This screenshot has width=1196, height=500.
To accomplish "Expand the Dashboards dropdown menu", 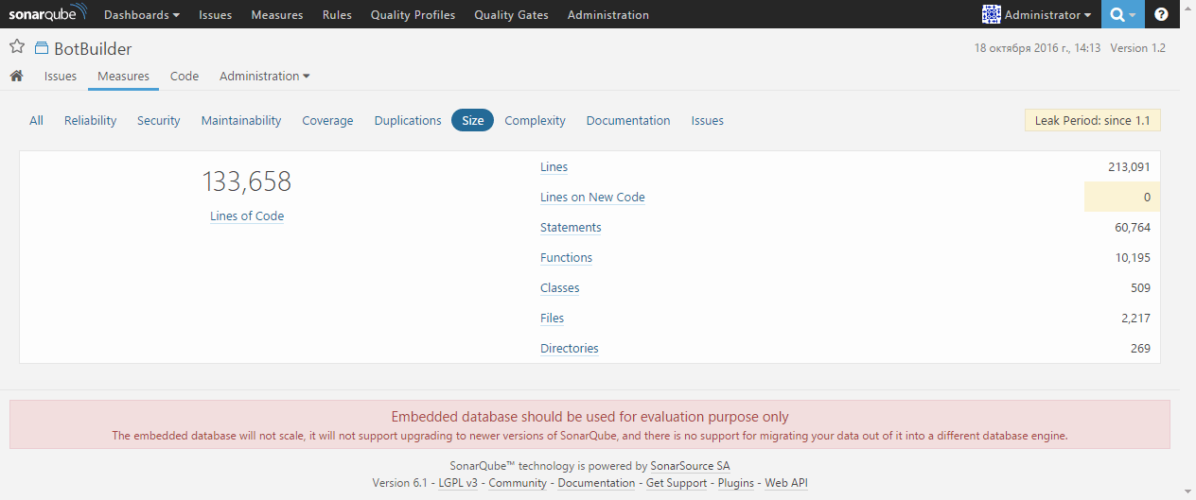I will 142,15.
